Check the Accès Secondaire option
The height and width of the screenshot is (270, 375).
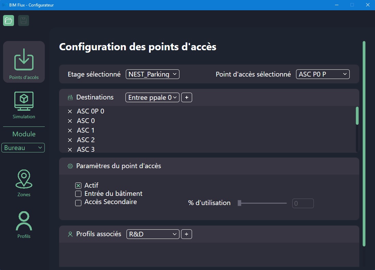click(78, 203)
